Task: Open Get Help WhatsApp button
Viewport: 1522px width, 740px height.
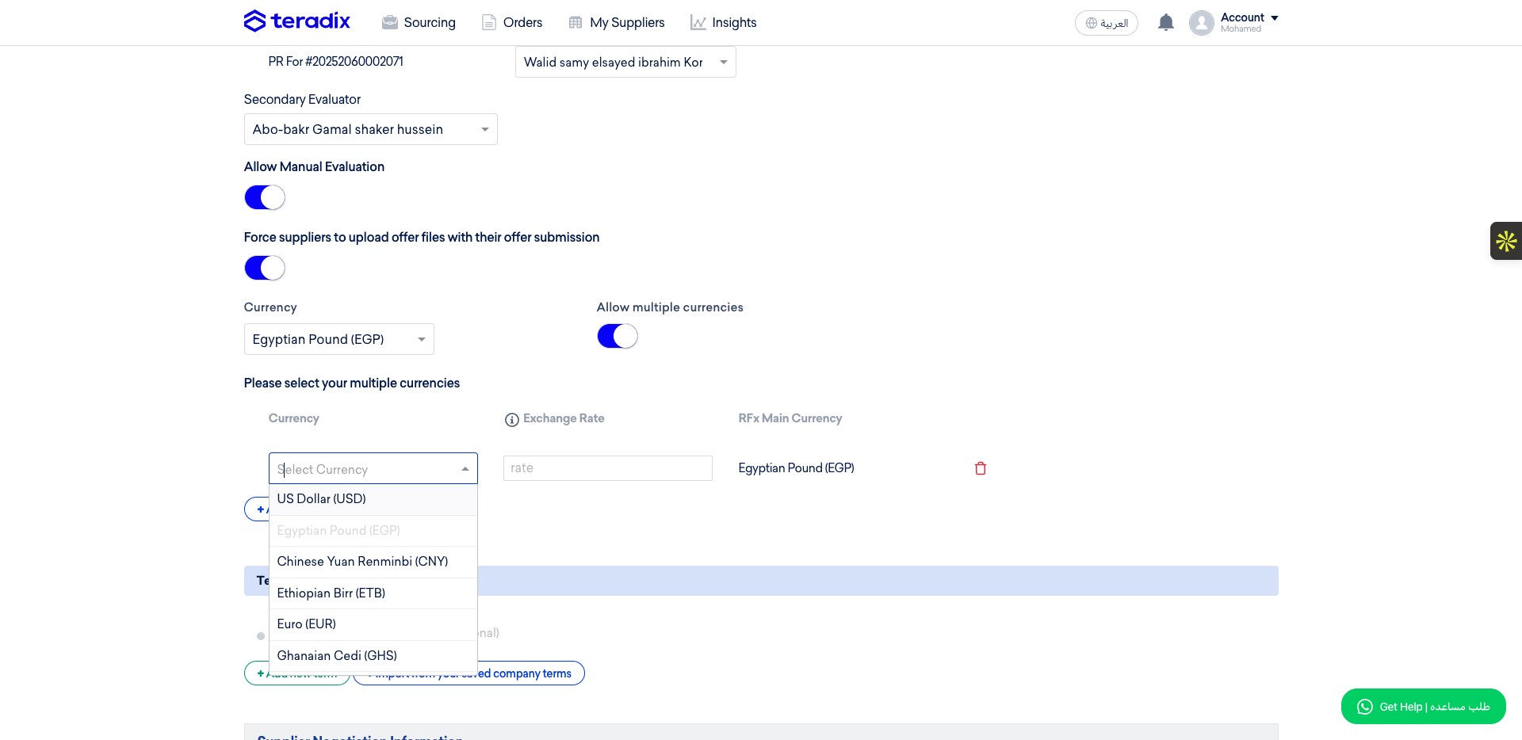Action: [1423, 706]
